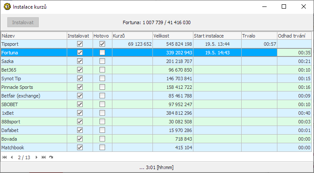Click Tipsport size value 545 824 198
314x173 pixels.
(179, 44)
